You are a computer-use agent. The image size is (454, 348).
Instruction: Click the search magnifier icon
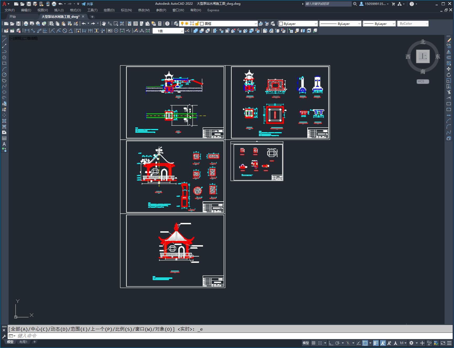pyautogui.click(x=355, y=4)
